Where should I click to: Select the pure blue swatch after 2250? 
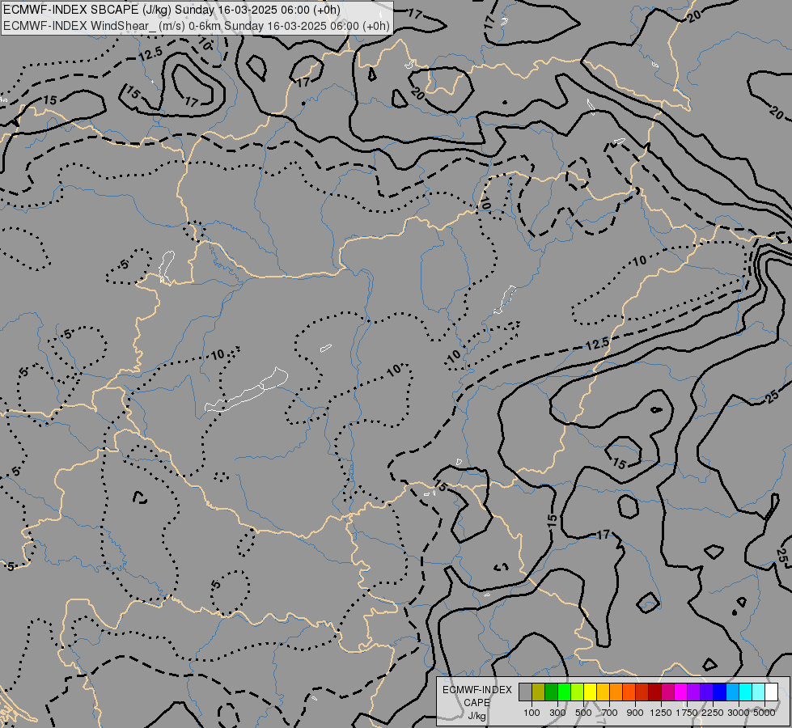(x=719, y=692)
